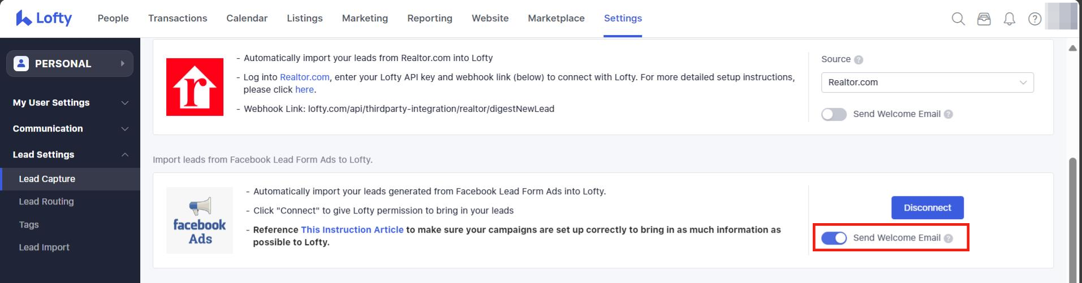This screenshot has width=1082, height=283.
Task: Click the Source help info icon
Action: (859, 60)
